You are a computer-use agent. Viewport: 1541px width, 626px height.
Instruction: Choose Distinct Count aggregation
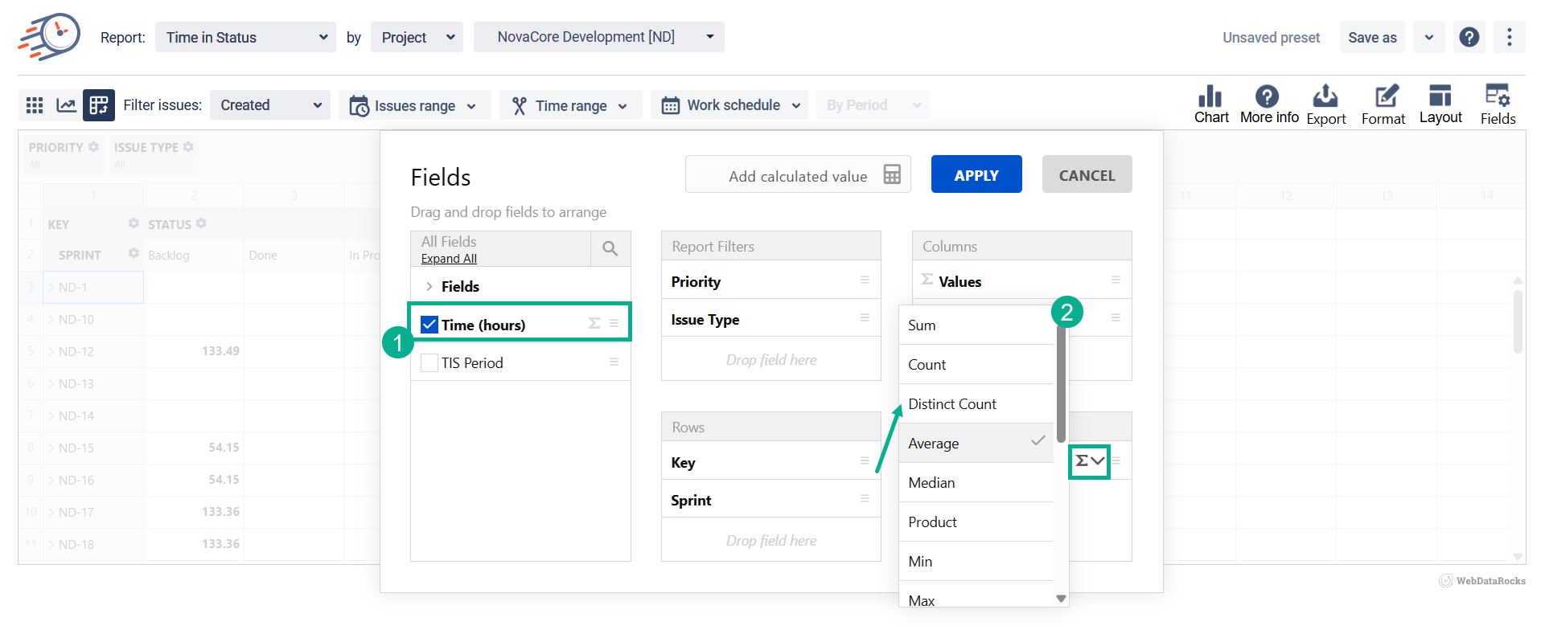coord(952,404)
